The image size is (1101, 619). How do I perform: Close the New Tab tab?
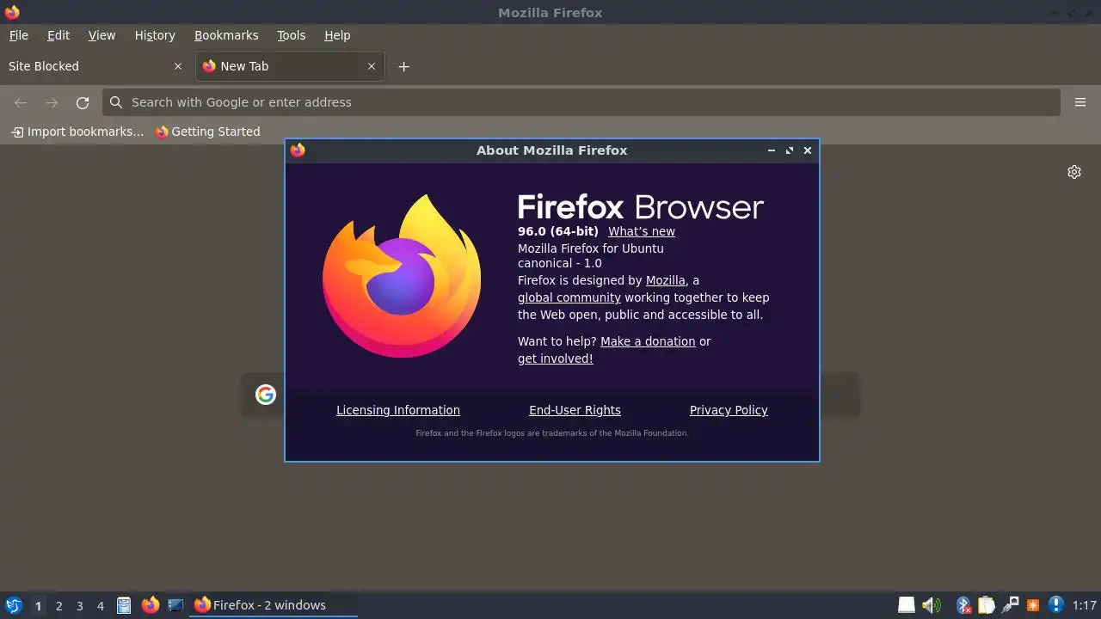(x=372, y=66)
